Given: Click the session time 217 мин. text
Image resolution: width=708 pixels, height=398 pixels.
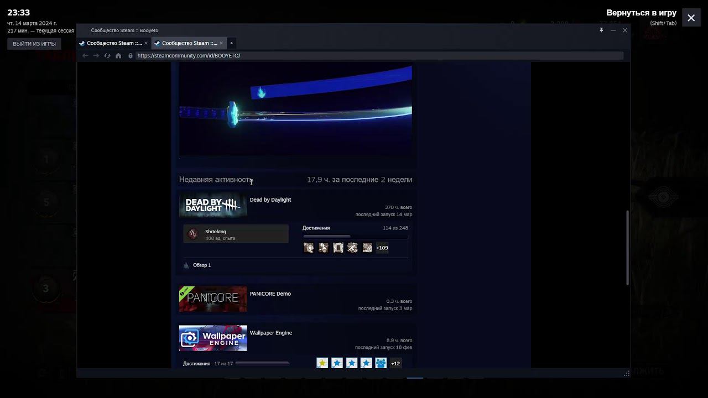Looking at the screenshot, I should tap(40, 31).
